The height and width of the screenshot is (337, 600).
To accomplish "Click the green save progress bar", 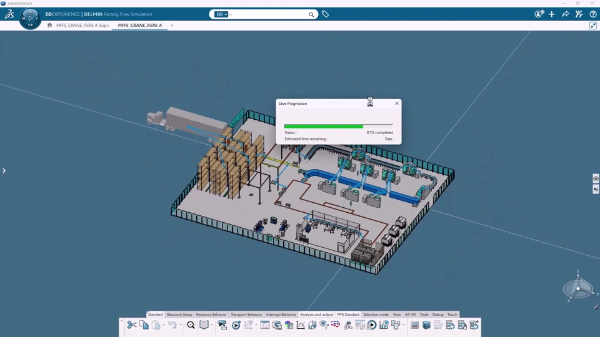I will [323, 126].
